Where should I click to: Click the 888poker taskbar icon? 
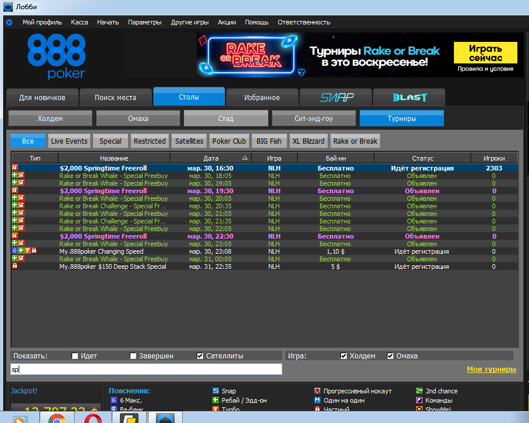pos(165,418)
